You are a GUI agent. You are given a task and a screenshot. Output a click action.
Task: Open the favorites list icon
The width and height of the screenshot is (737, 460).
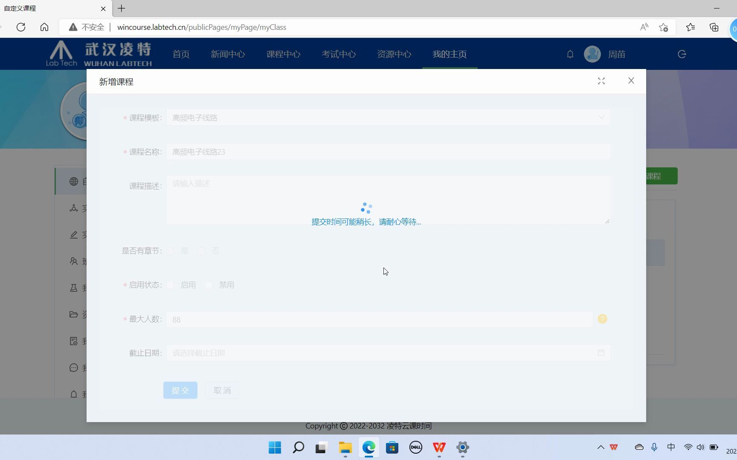(x=691, y=27)
